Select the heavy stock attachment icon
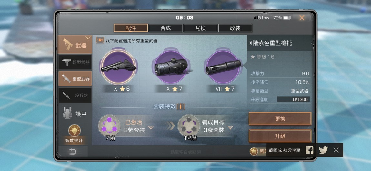The height and width of the screenshot is (171, 371). (x=118, y=67)
